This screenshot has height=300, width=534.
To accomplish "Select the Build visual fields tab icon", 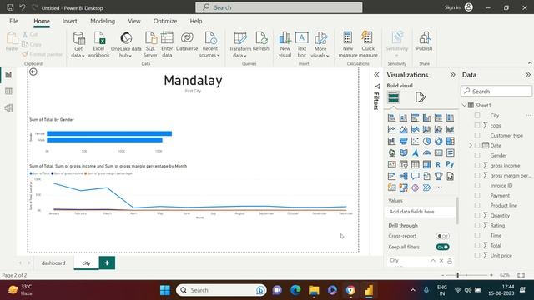I will (393, 97).
